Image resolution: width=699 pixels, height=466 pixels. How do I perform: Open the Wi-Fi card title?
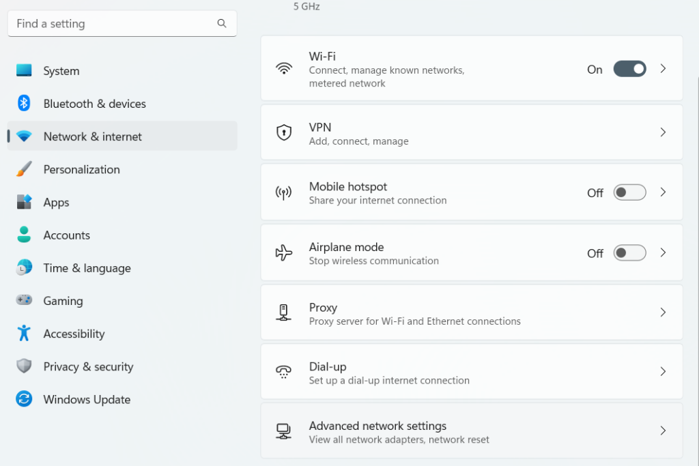[322, 56]
